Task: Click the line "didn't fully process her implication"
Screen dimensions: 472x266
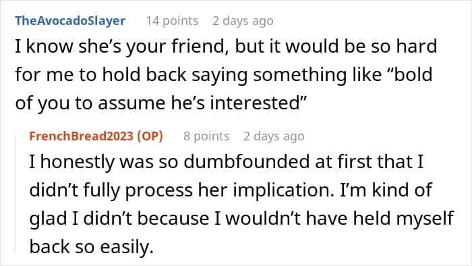Action: click(231, 190)
